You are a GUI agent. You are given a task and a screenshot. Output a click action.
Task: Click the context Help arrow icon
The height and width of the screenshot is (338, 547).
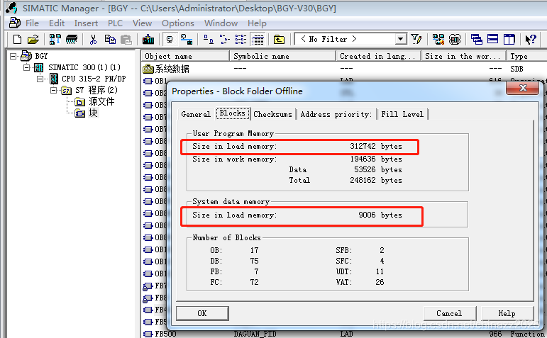click(x=531, y=40)
